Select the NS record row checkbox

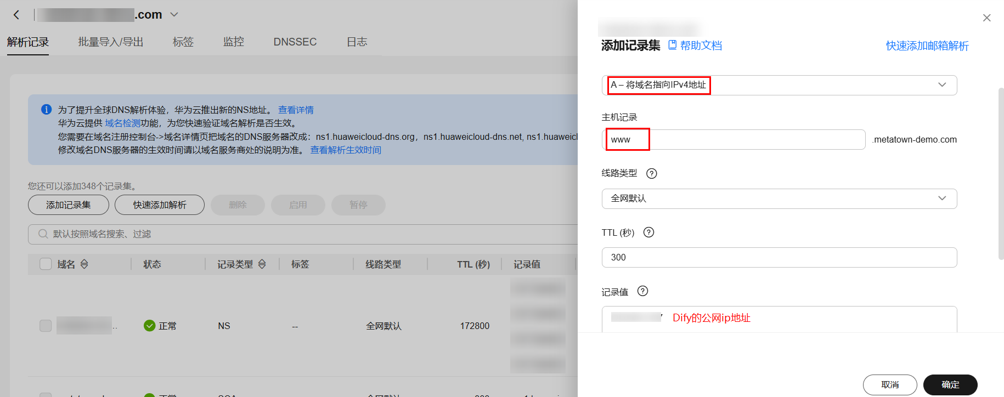pos(46,326)
